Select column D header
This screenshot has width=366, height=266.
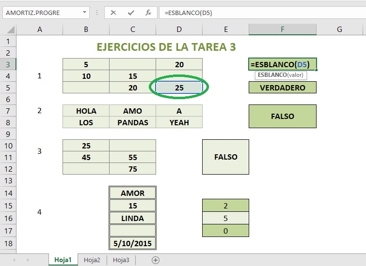(179, 30)
